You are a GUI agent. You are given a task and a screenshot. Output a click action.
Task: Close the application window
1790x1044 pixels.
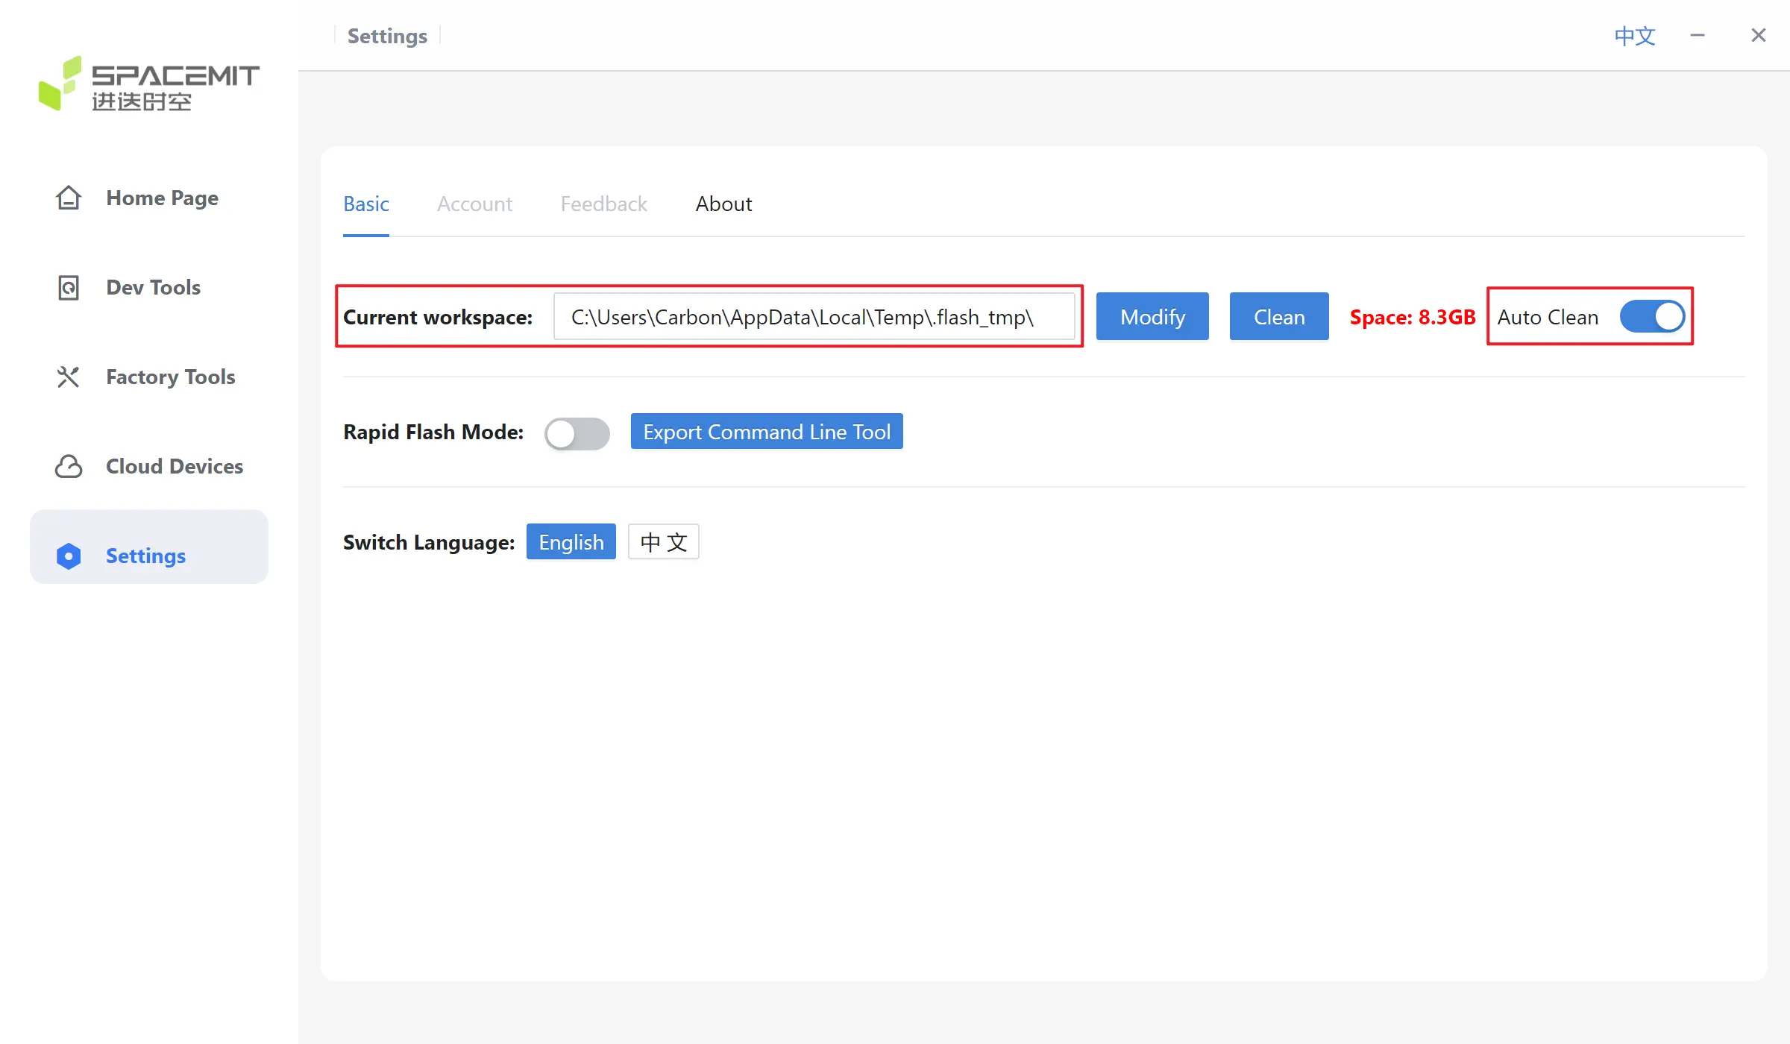(1758, 35)
